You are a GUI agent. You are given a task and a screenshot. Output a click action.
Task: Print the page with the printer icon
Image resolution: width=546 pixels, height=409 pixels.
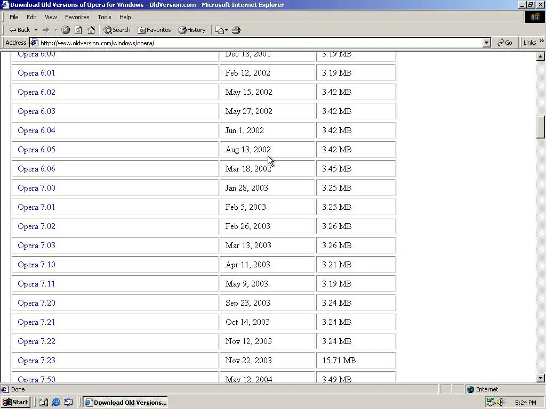tap(236, 30)
